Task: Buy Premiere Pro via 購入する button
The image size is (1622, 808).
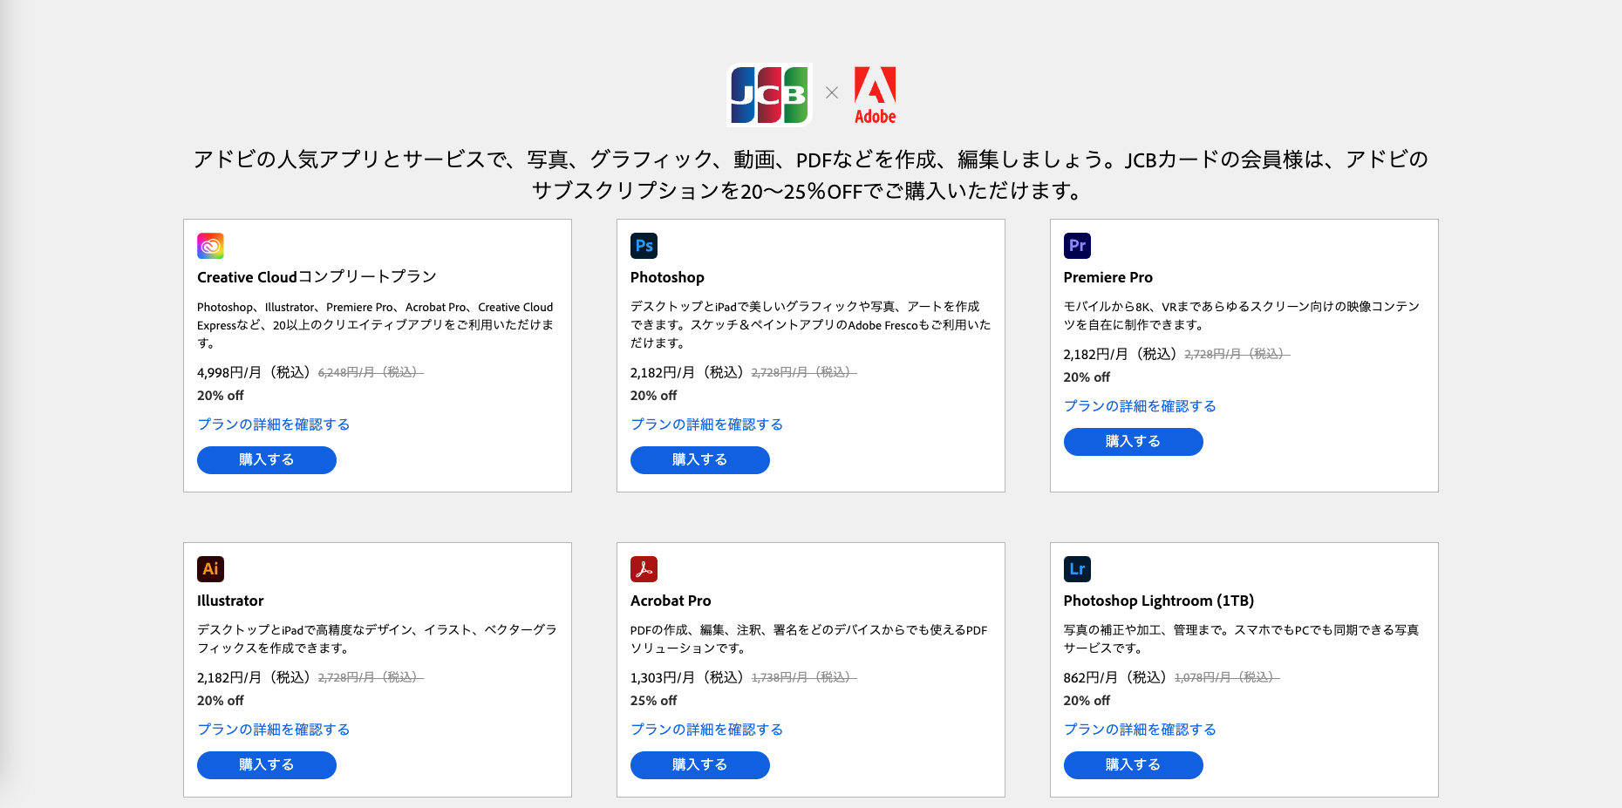Action: 1133,442
